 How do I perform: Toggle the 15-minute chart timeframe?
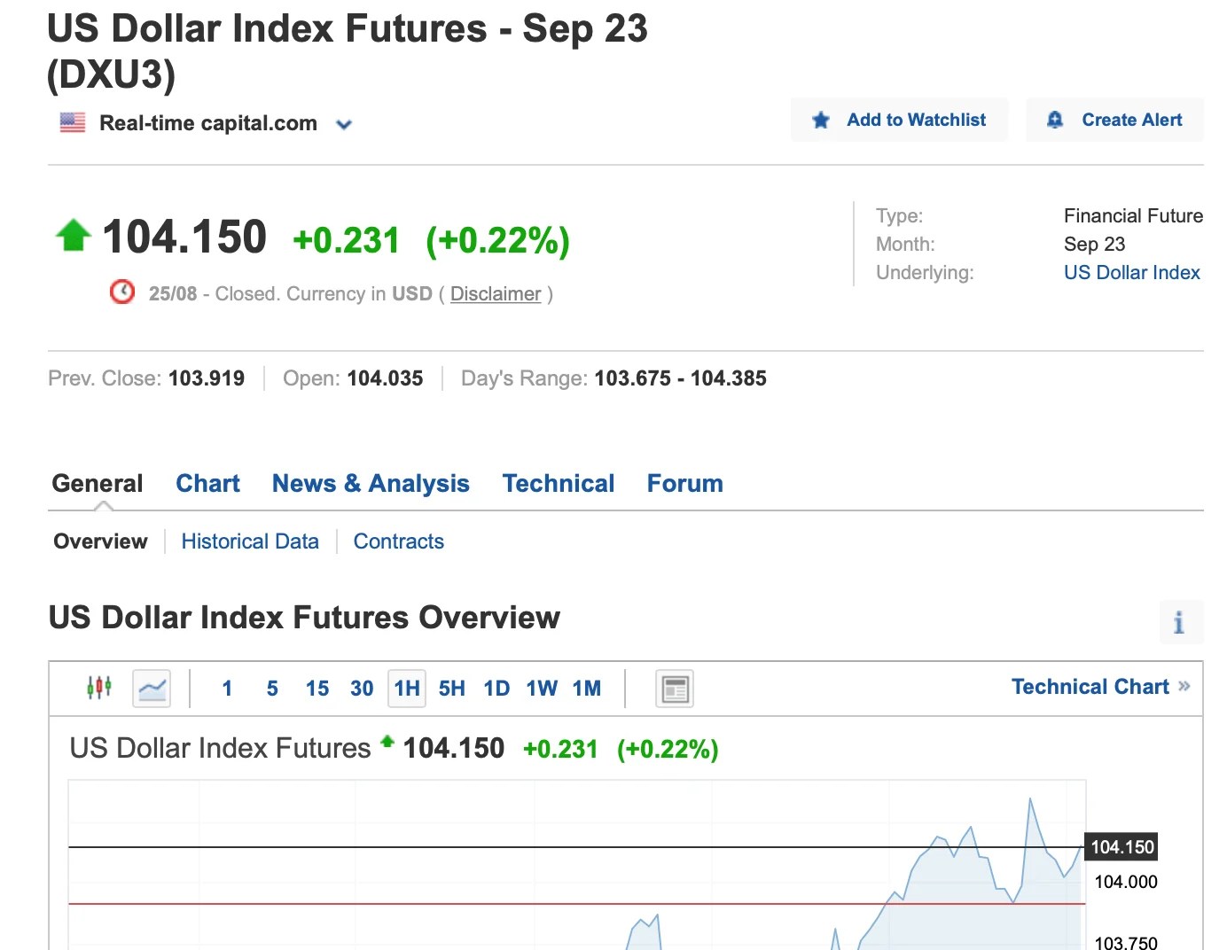tap(317, 688)
